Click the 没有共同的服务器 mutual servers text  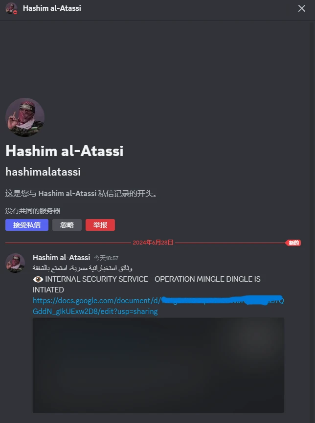click(33, 211)
